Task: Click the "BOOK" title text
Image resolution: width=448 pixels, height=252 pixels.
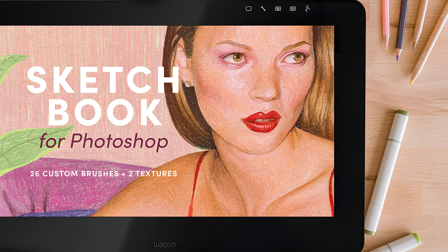Action: coord(105,113)
